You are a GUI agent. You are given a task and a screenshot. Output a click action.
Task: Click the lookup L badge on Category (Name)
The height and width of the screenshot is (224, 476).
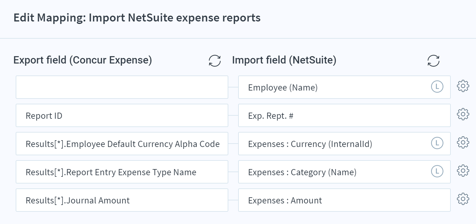(x=437, y=171)
